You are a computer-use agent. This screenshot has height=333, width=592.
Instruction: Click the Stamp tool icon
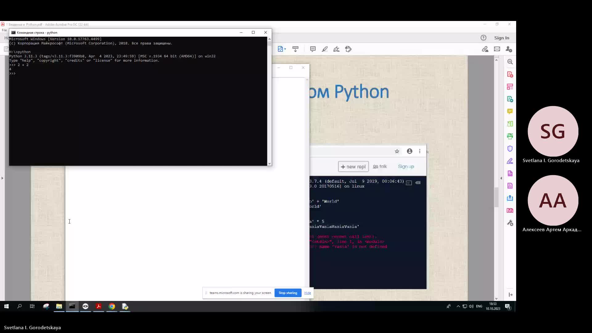348,49
